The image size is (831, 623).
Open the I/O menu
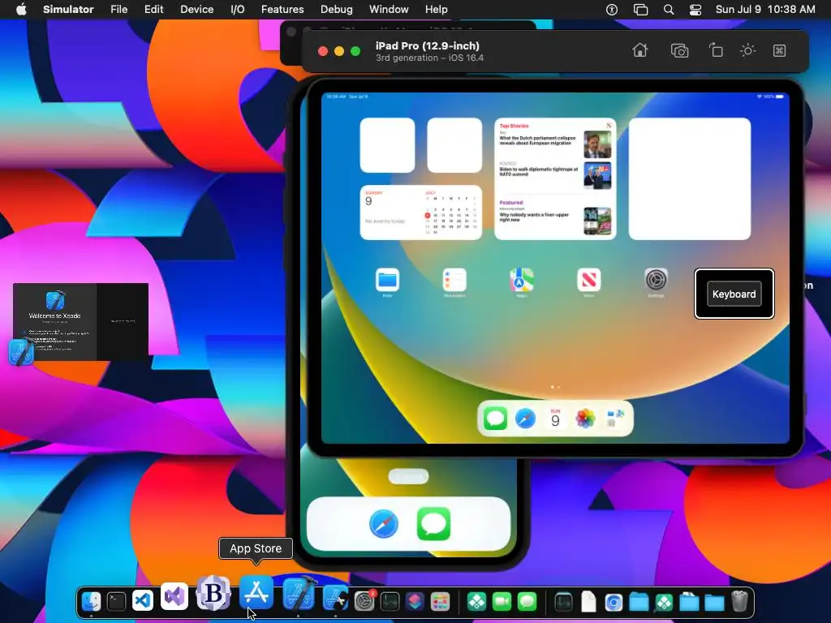click(x=238, y=10)
